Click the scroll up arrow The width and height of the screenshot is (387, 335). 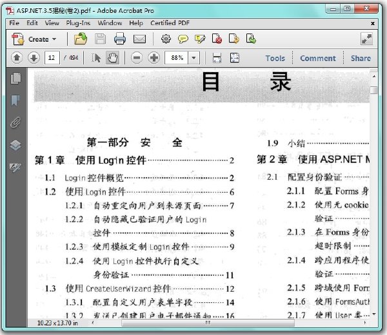373,77
